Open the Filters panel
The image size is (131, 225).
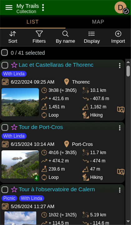point(39,37)
